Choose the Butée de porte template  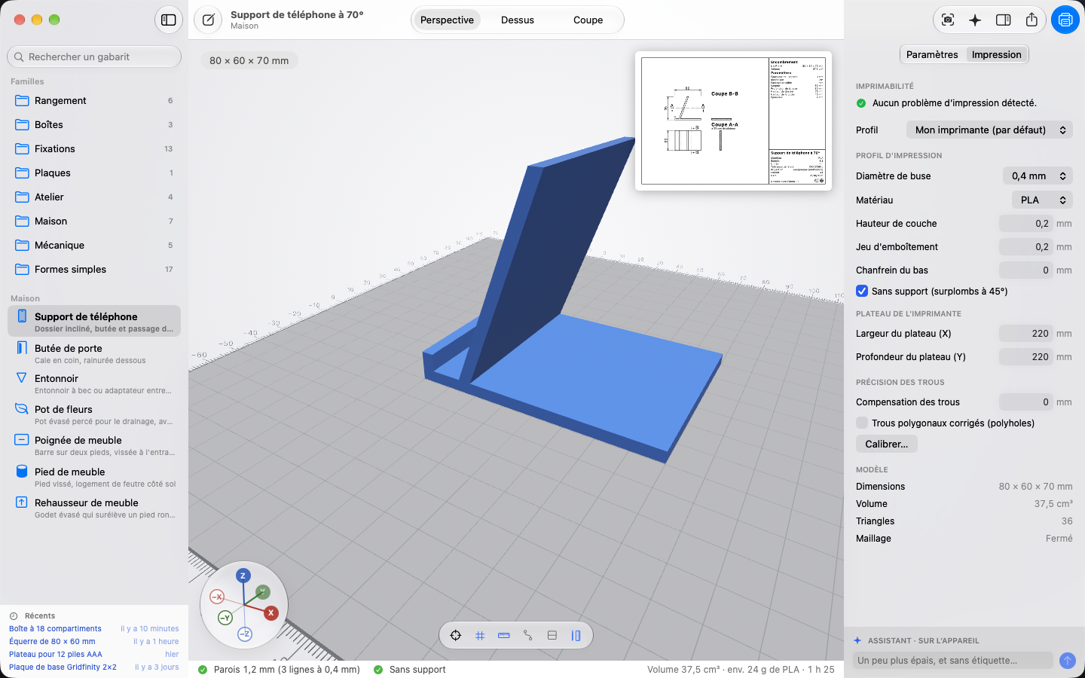pyautogui.click(x=94, y=353)
